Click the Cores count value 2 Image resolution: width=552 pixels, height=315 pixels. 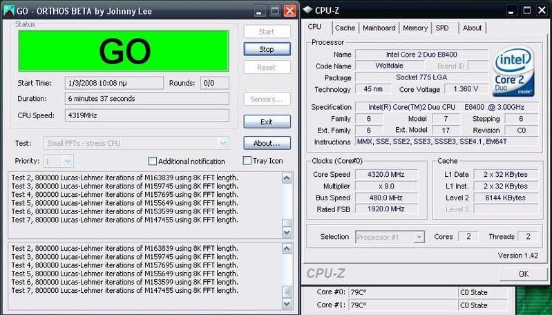[x=468, y=236]
